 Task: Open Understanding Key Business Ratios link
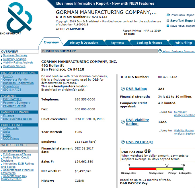click(14, 178)
